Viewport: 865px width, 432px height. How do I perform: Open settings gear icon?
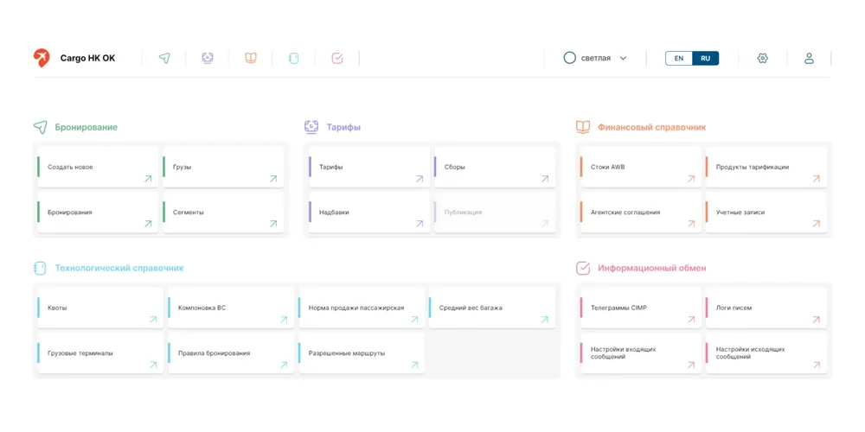762,58
